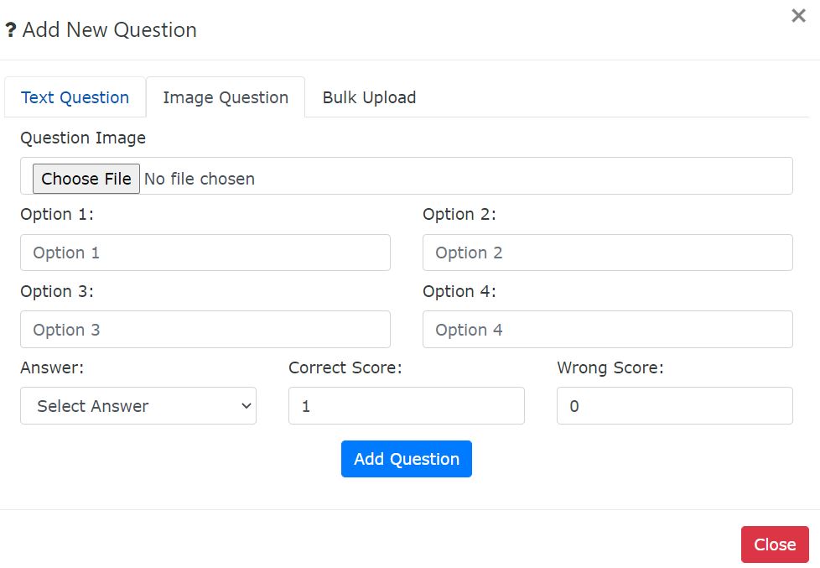Viewport: 820px width, 568px height.
Task: Select the Option 3 input field
Action: [205, 330]
